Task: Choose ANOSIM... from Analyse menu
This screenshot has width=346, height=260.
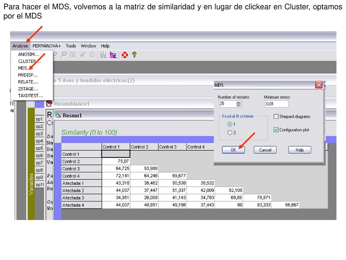Action: (29, 55)
